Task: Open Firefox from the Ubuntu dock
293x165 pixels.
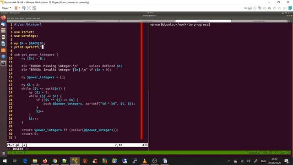Action: pos(3,17)
